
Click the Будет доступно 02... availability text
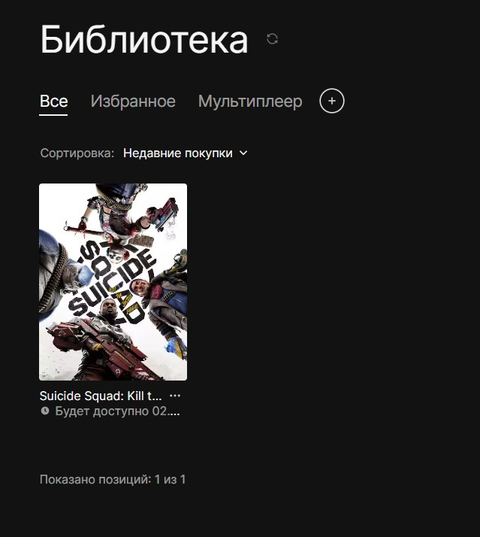click(117, 411)
